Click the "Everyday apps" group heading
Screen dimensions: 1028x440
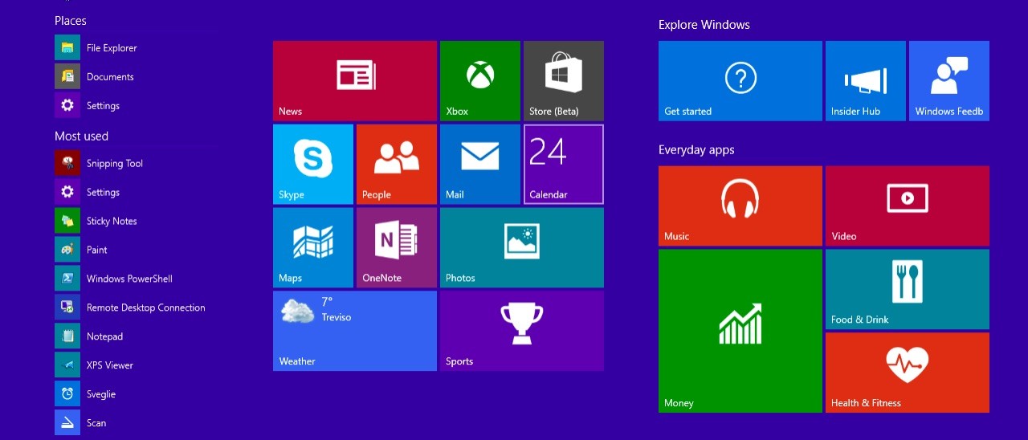pos(696,150)
